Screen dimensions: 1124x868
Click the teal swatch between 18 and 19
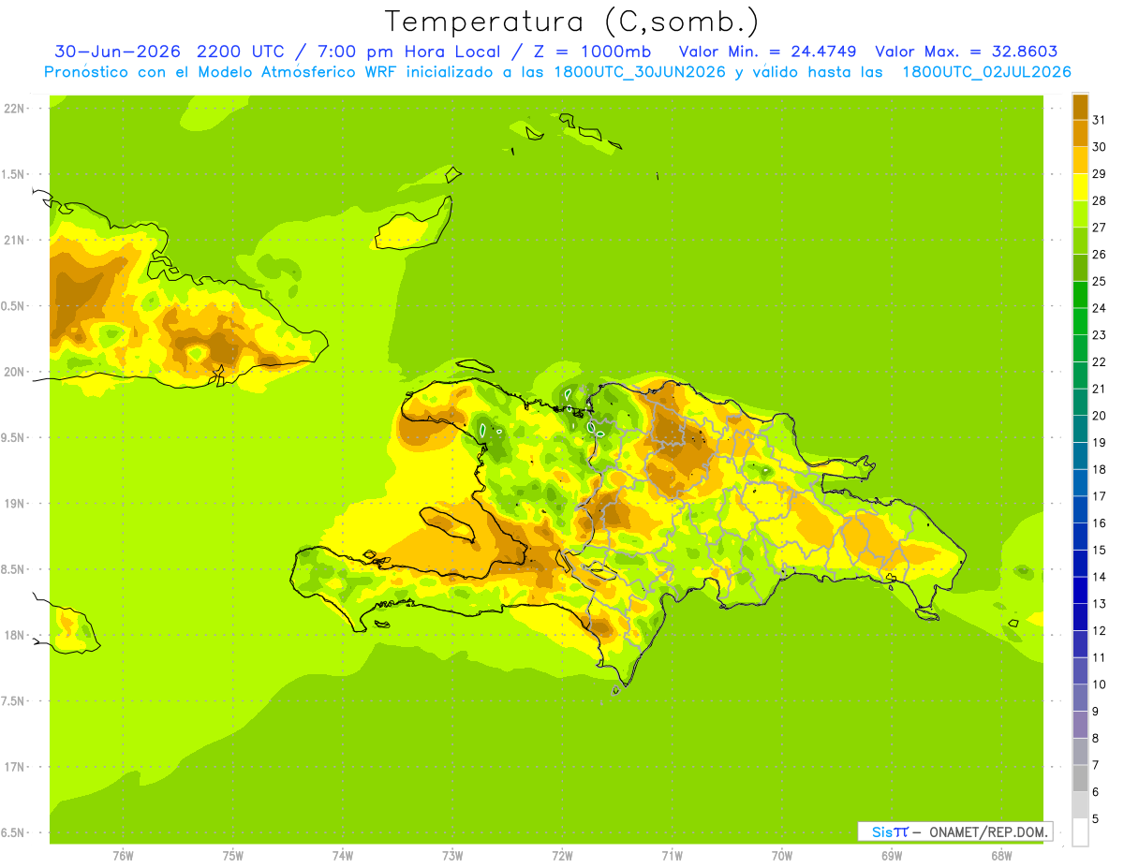1080,456
